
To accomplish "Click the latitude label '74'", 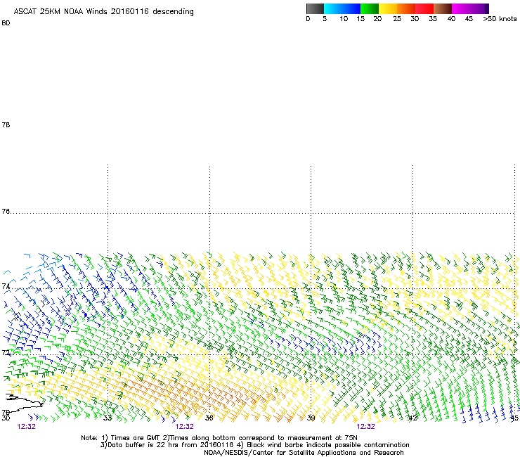I will (x=6, y=286).
